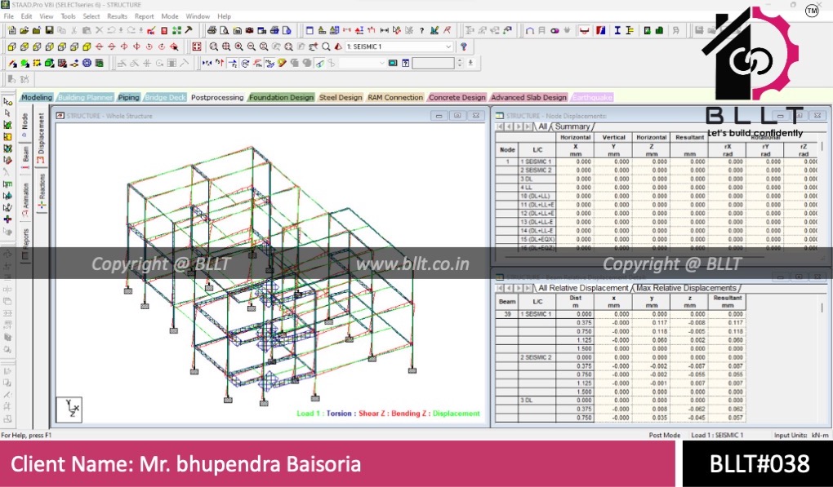The height and width of the screenshot is (487, 833).
Task: Go to first tab in Node Displacements table
Action: tap(500, 126)
